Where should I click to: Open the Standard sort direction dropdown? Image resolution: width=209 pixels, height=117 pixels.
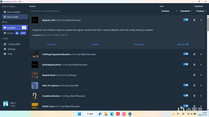tap(186, 11)
